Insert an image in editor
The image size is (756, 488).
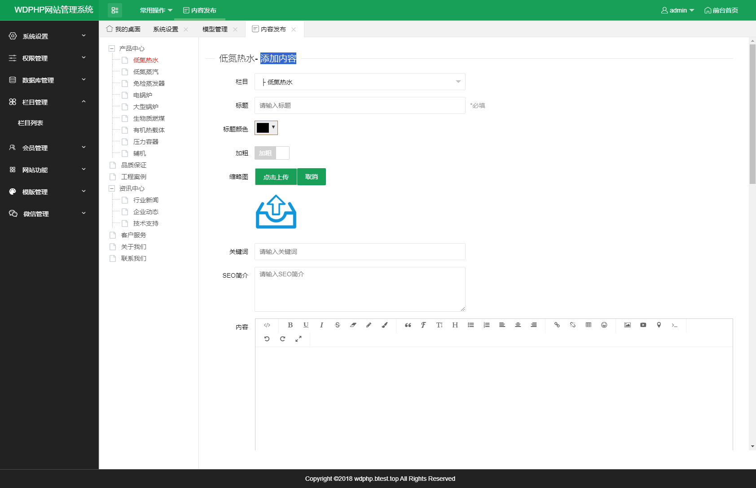(628, 325)
